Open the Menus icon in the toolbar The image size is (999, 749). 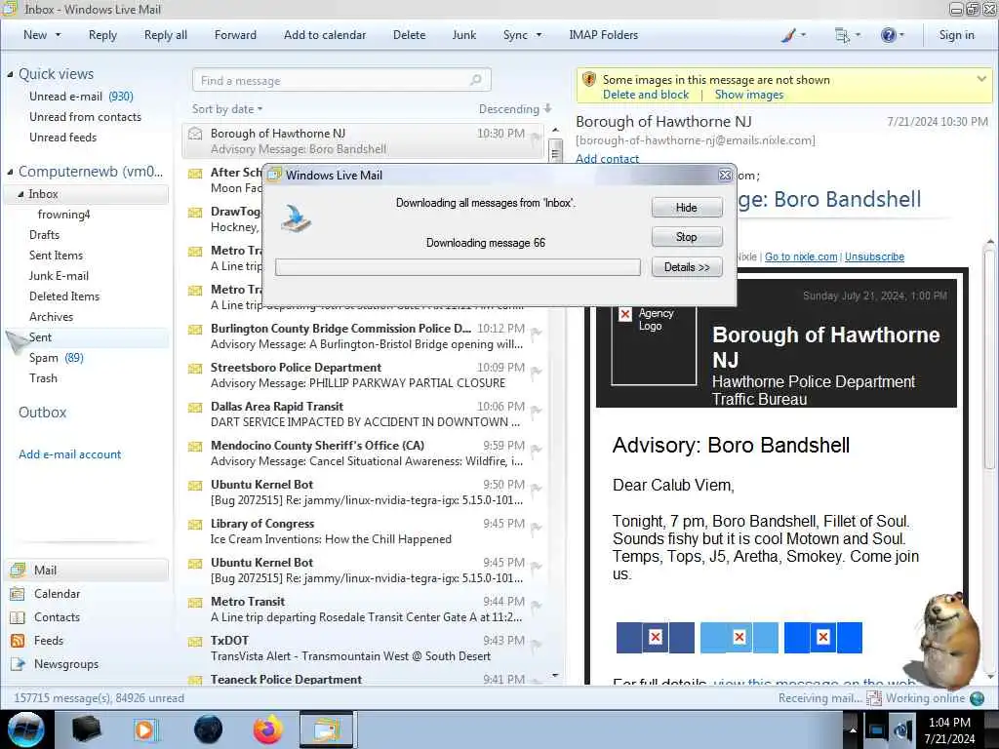(x=847, y=35)
